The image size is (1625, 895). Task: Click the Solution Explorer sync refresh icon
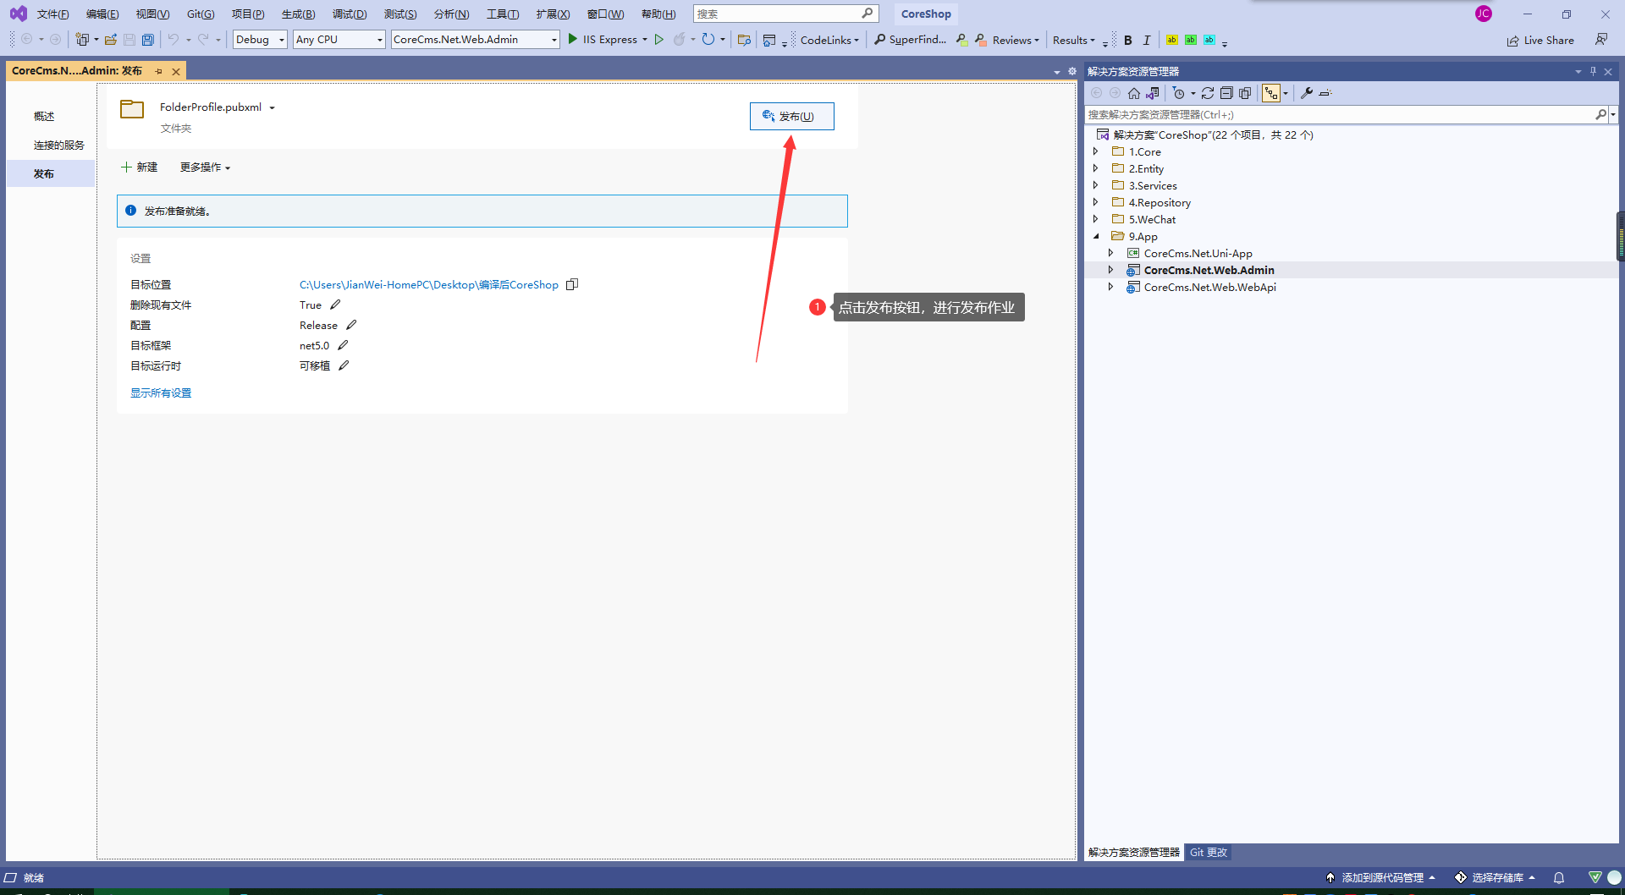tap(1208, 93)
